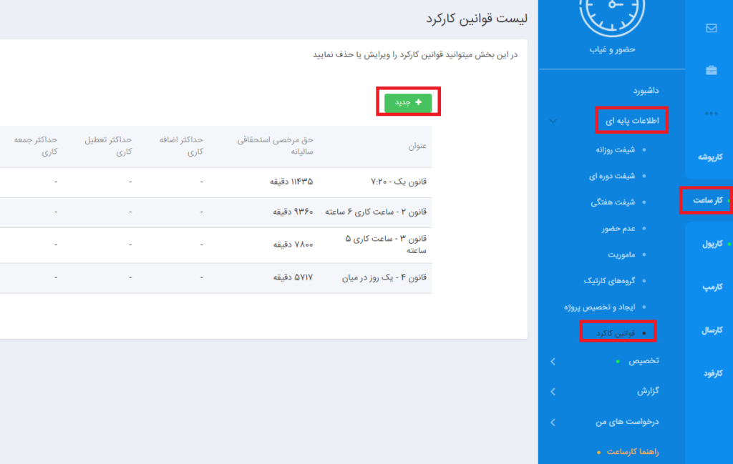
Task: Click the green جدید button
Action: [x=408, y=102]
